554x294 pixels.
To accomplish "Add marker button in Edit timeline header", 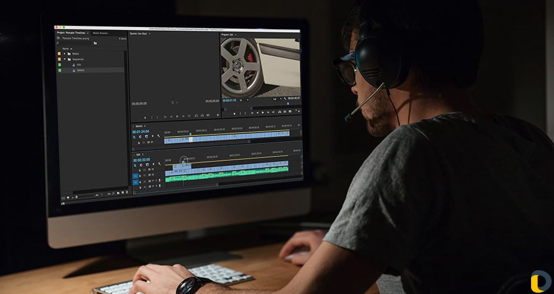I will tap(153, 164).
